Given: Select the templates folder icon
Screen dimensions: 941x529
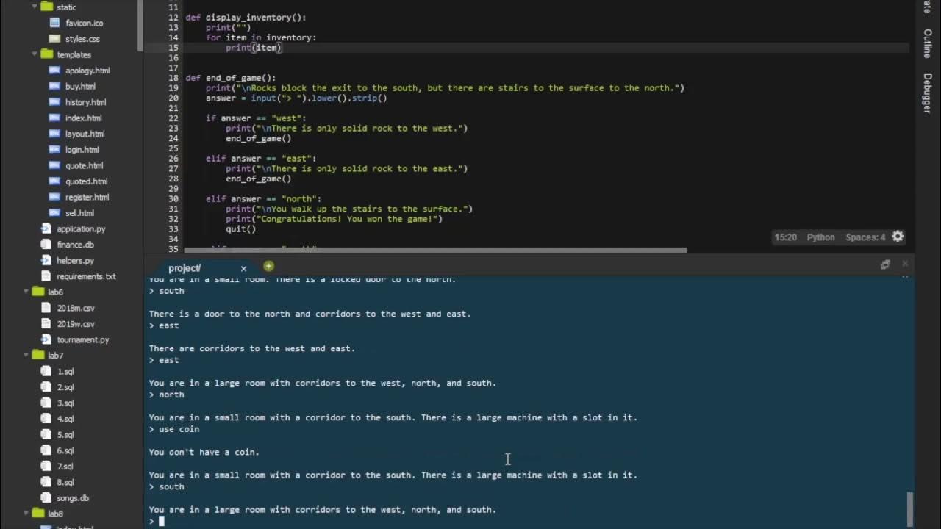Looking at the screenshot, I should click(x=46, y=54).
